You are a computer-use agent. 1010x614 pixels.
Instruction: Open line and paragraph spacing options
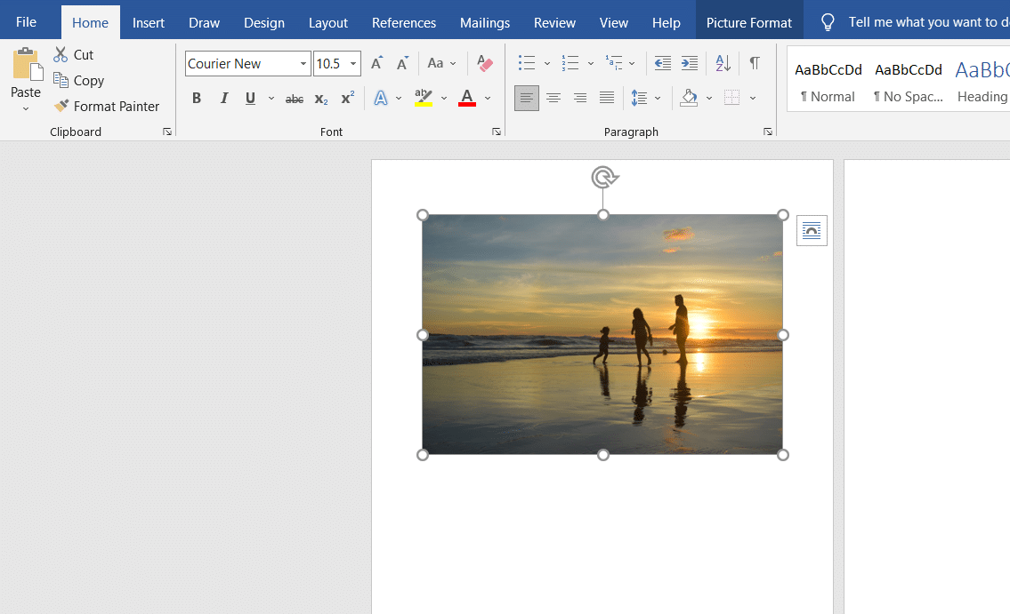[x=639, y=98]
